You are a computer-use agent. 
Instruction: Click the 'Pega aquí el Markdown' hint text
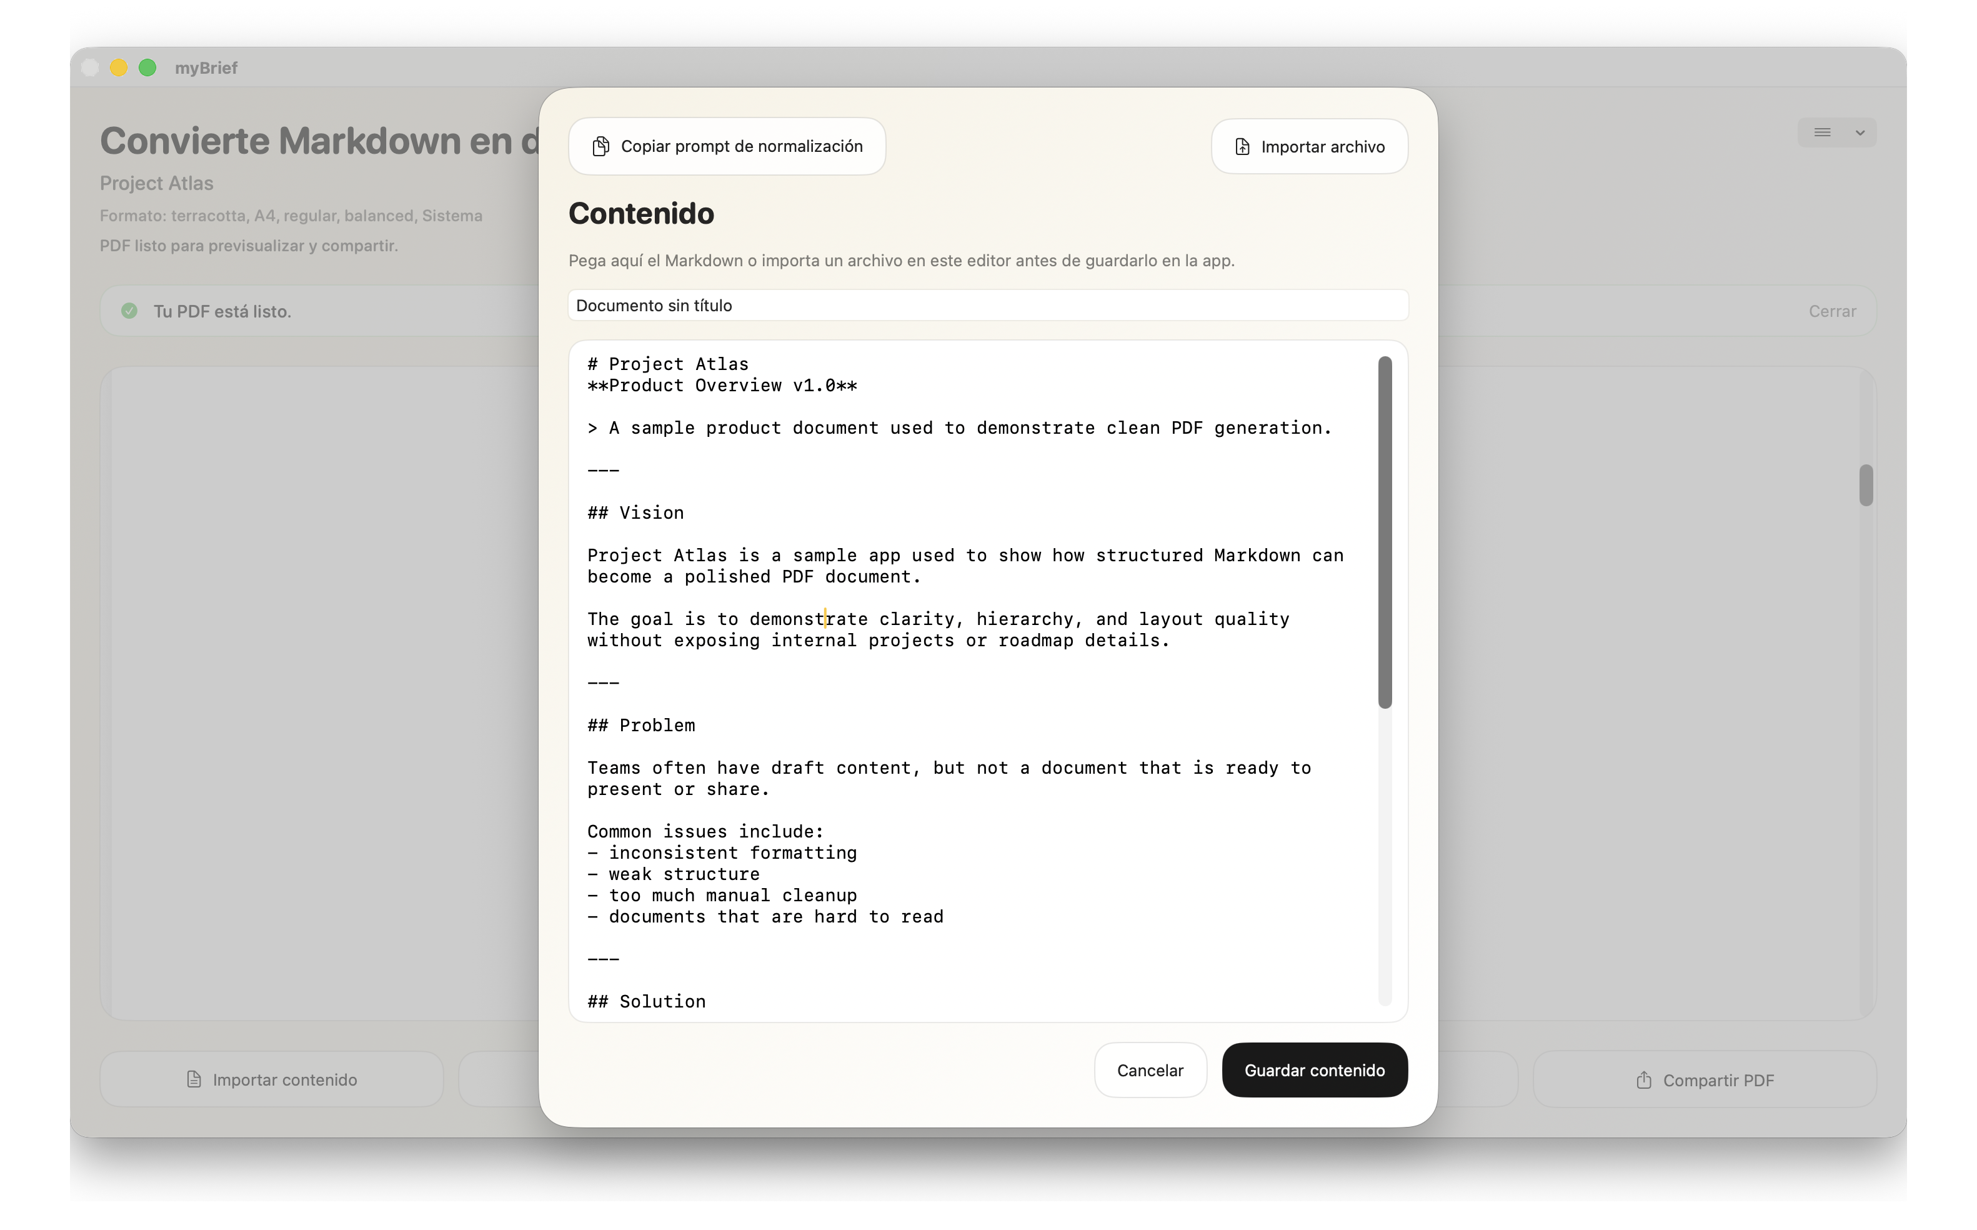pyautogui.click(x=901, y=261)
